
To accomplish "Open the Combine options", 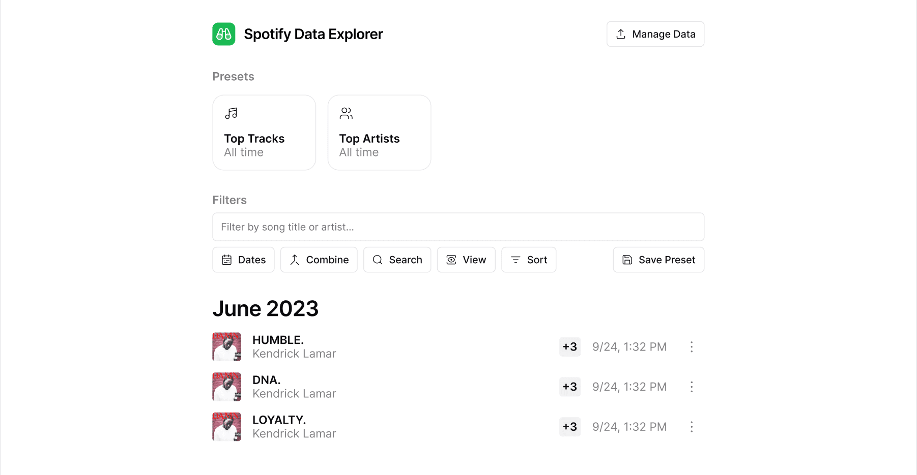I will point(319,260).
